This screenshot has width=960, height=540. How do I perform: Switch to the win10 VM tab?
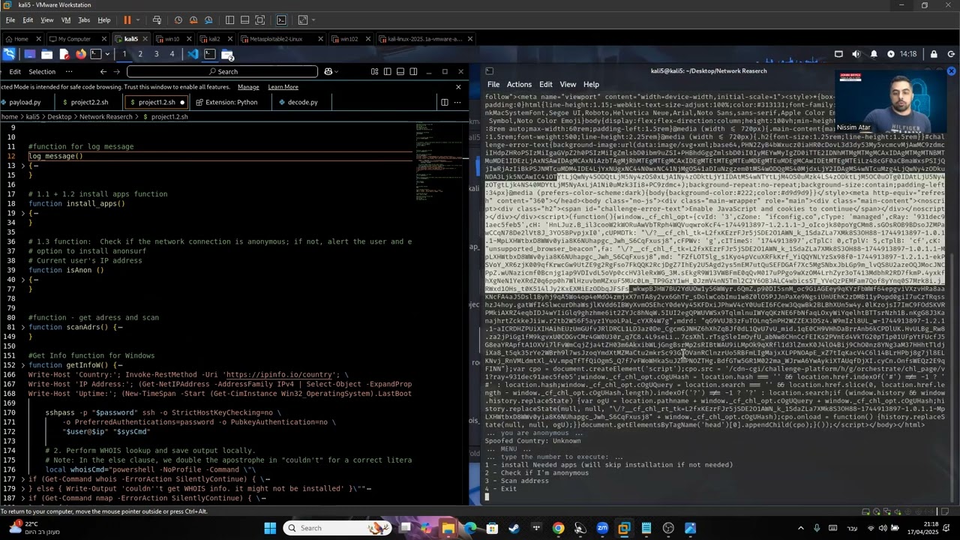(172, 39)
